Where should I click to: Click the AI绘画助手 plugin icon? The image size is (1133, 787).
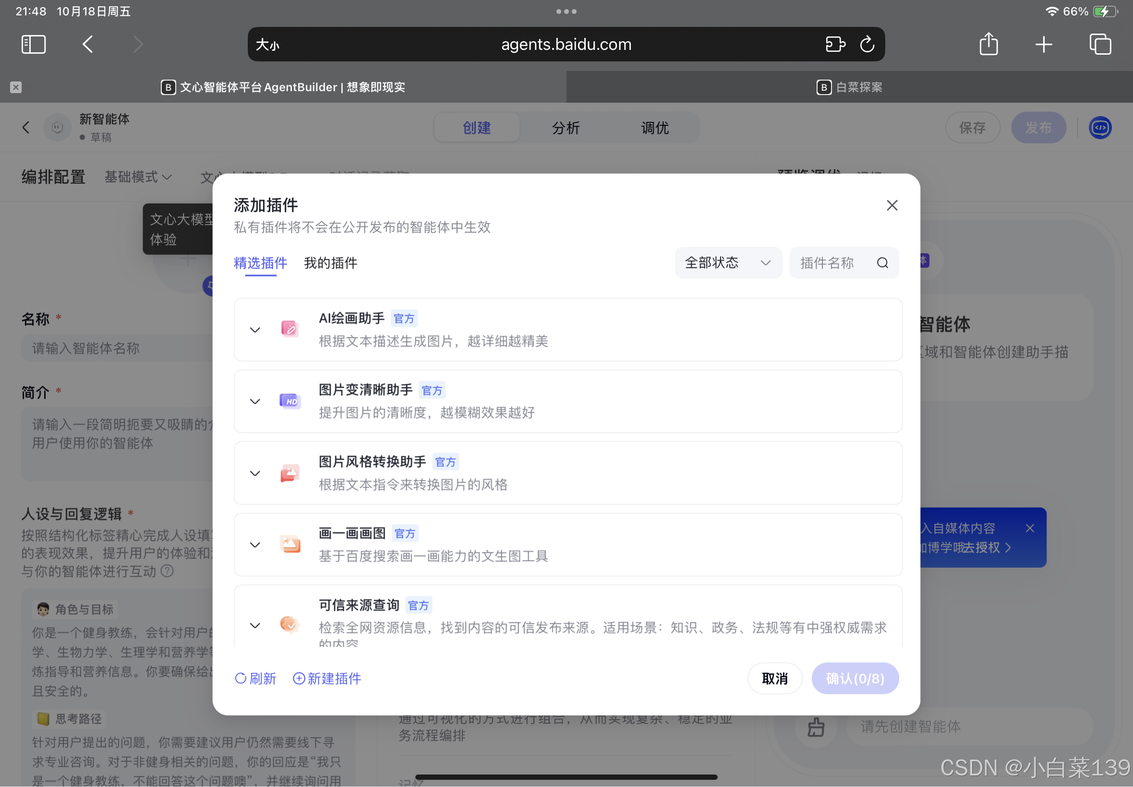[289, 329]
